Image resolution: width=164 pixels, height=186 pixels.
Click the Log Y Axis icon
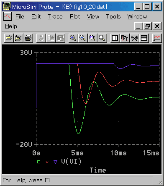(x=144, y=38)
